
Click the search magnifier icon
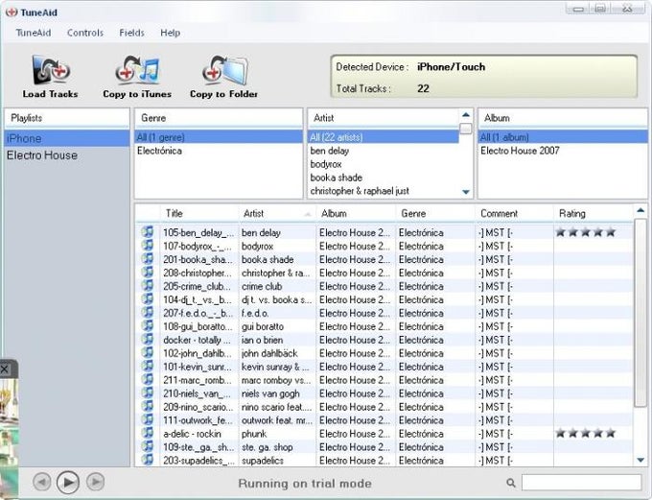pyautogui.click(x=511, y=483)
